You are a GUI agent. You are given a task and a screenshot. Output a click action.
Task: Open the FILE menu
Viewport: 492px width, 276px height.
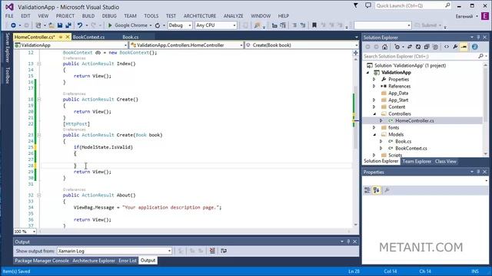coord(9,15)
